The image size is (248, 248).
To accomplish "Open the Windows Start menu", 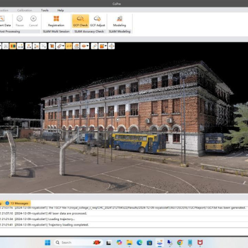I will point(48,242).
